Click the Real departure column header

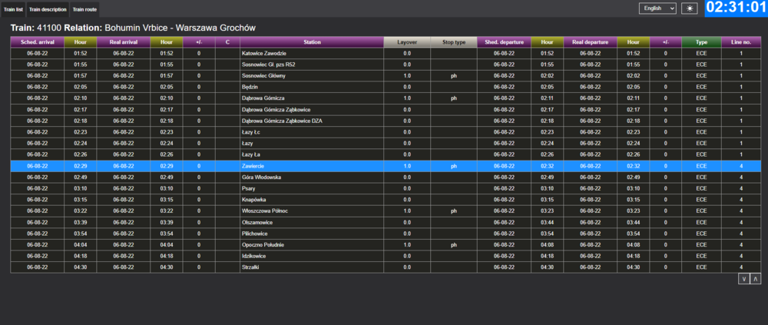(x=590, y=42)
